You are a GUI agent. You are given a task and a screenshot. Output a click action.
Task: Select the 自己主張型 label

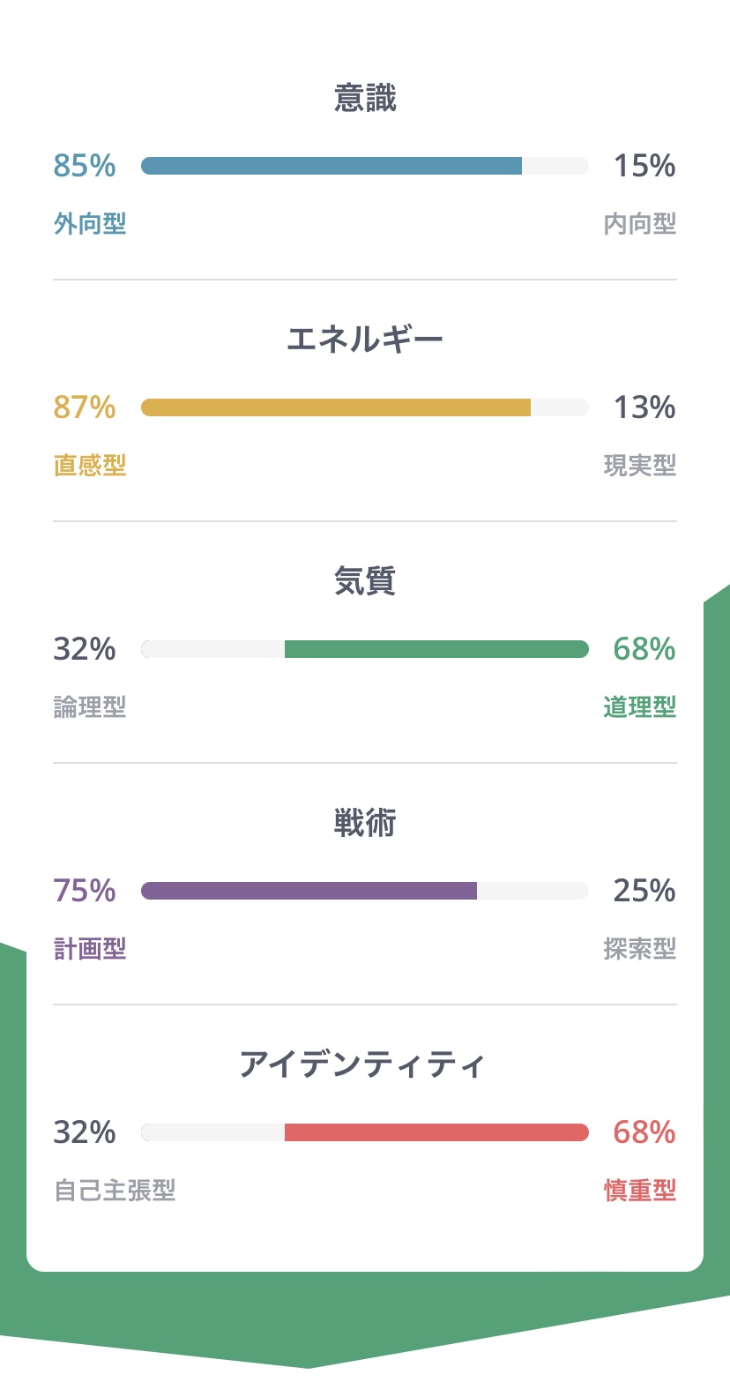pos(115,1190)
